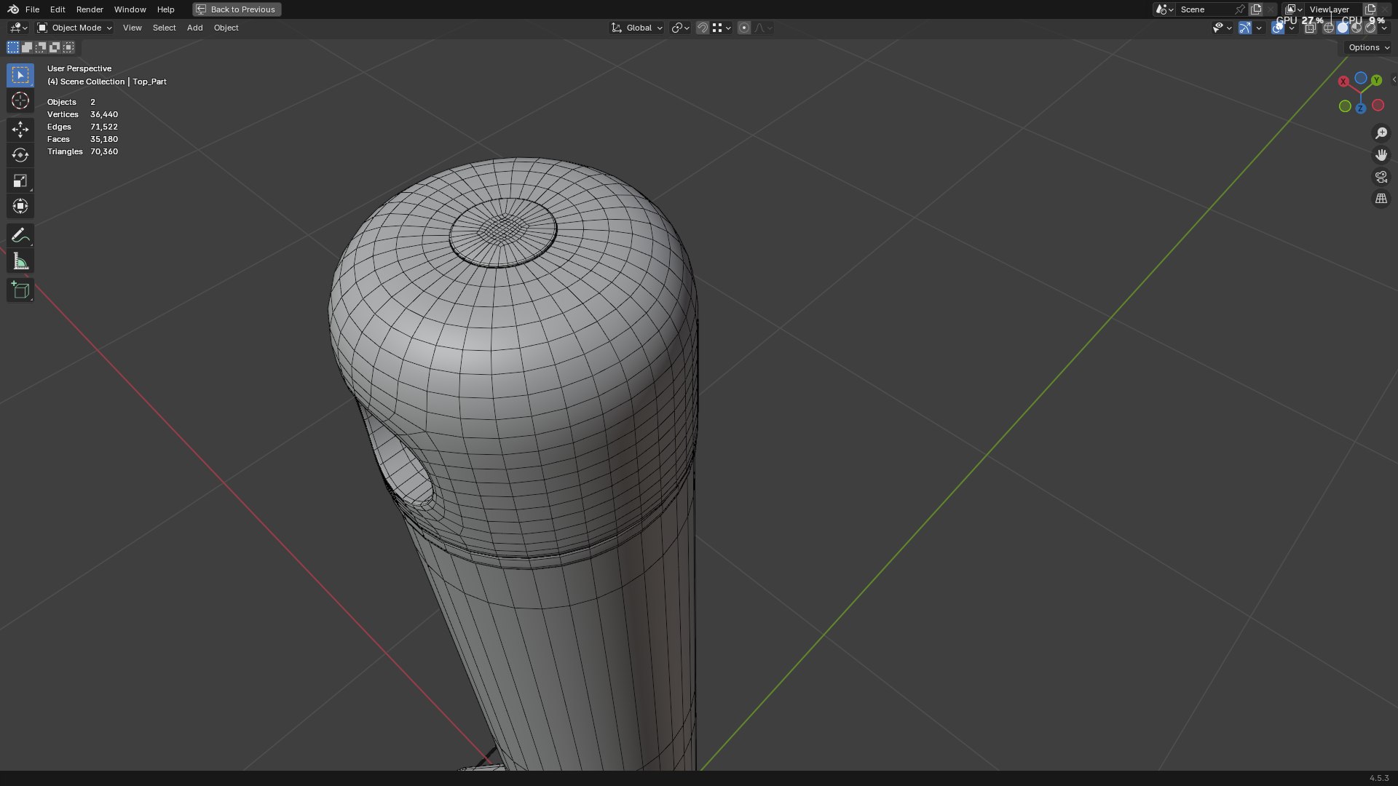The width and height of the screenshot is (1398, 786).
Task: Switch perspective/orthographic grid icon
Action: click(x=1381, y=199)
